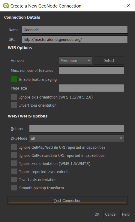Click the Test Connection button
This screenshot has height=222, width=135.
(x=67, y=200)
